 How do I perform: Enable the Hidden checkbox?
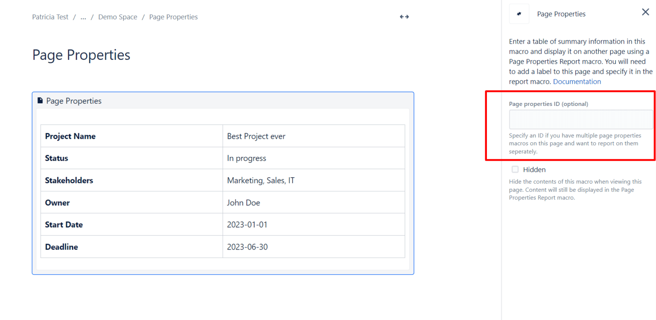coord(515,169)
